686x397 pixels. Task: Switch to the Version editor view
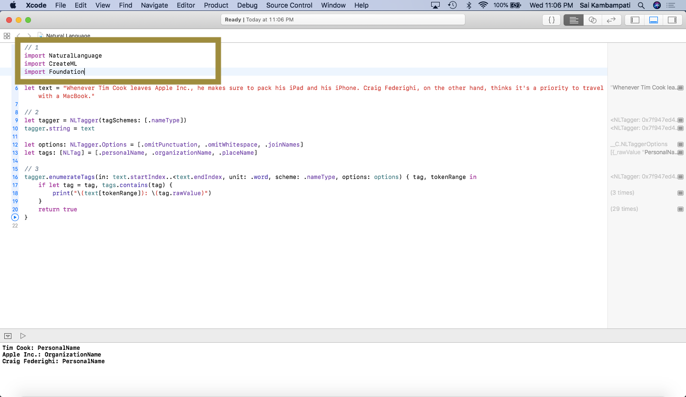tap(611, 20)
